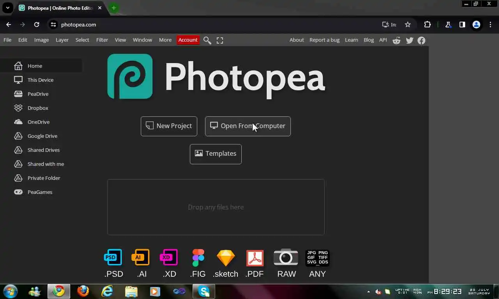Go back in browser history
The image size is (499, 299).
[9, 25]
